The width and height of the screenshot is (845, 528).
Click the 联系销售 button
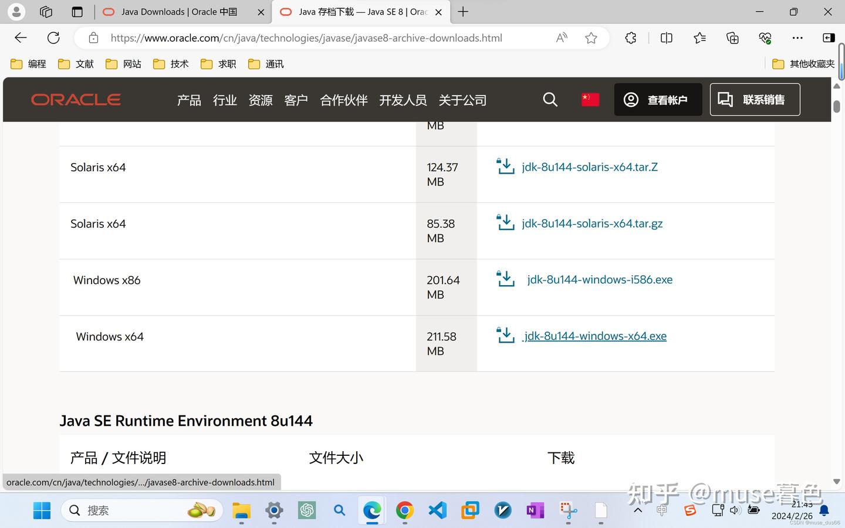click(755, 99)
